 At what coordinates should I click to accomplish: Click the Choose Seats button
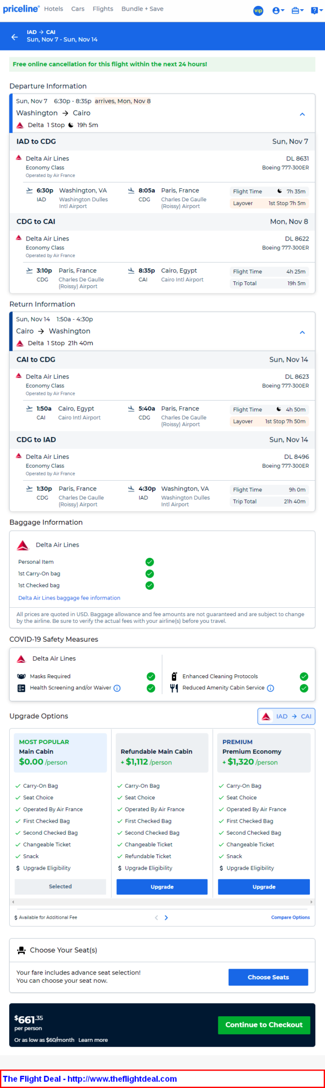[x=268, y=977]
